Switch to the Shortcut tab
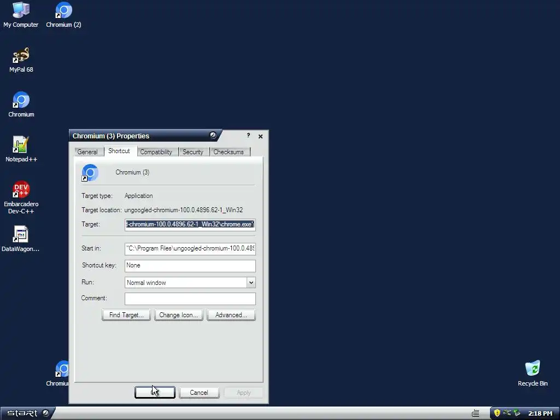Image resolution: width=560 pixels, height=420 pixels. 119,151
